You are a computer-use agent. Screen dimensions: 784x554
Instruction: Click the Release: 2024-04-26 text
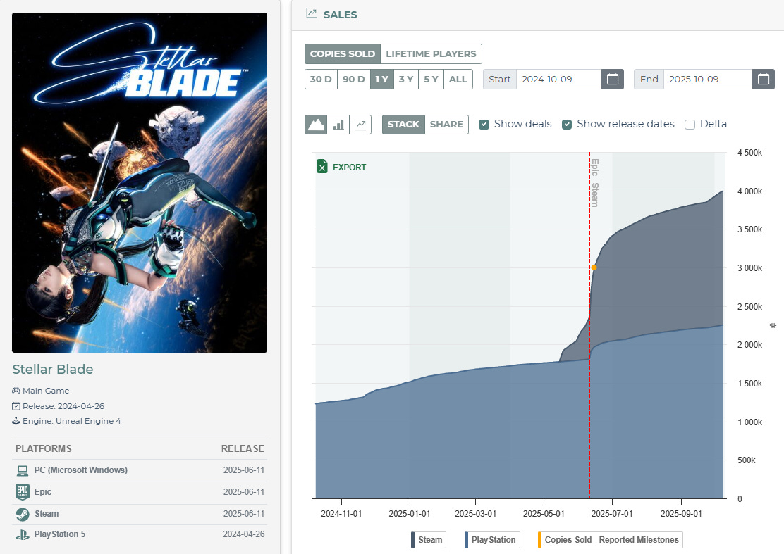[x=63, y=406]
